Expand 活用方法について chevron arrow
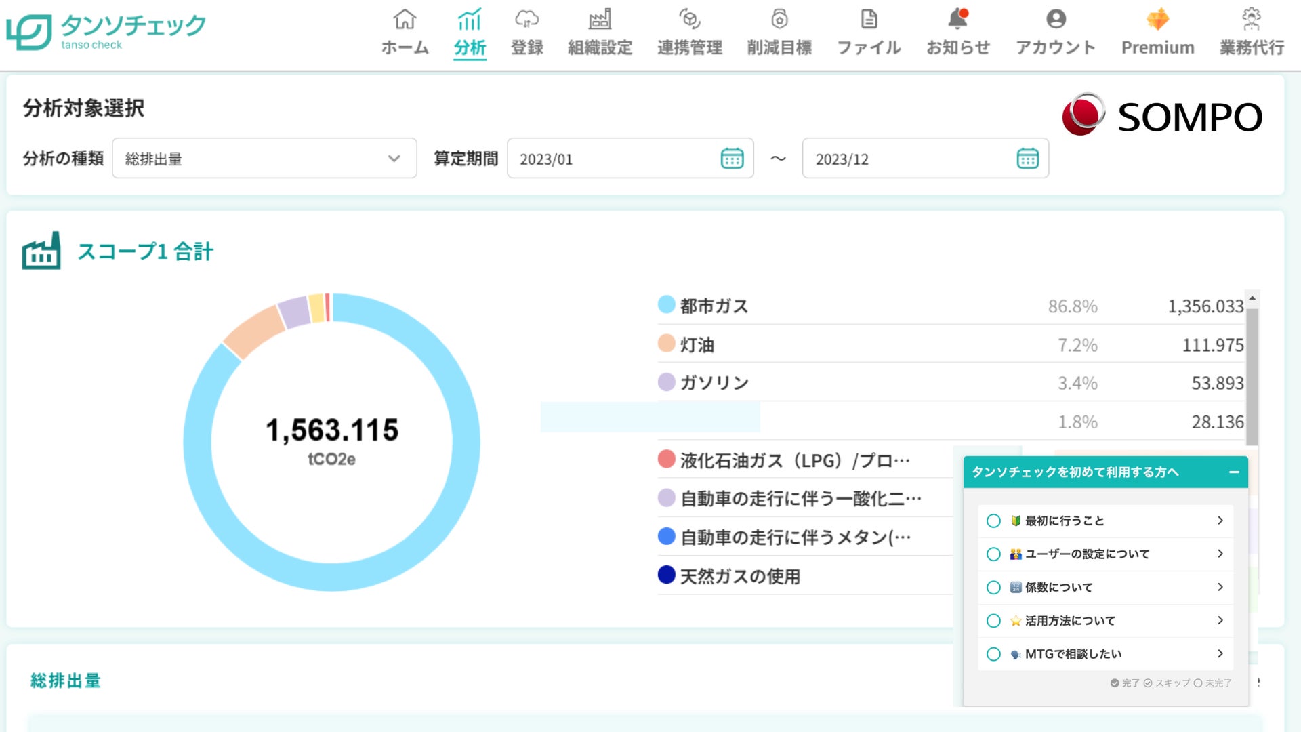 (x=1220, y=620)
